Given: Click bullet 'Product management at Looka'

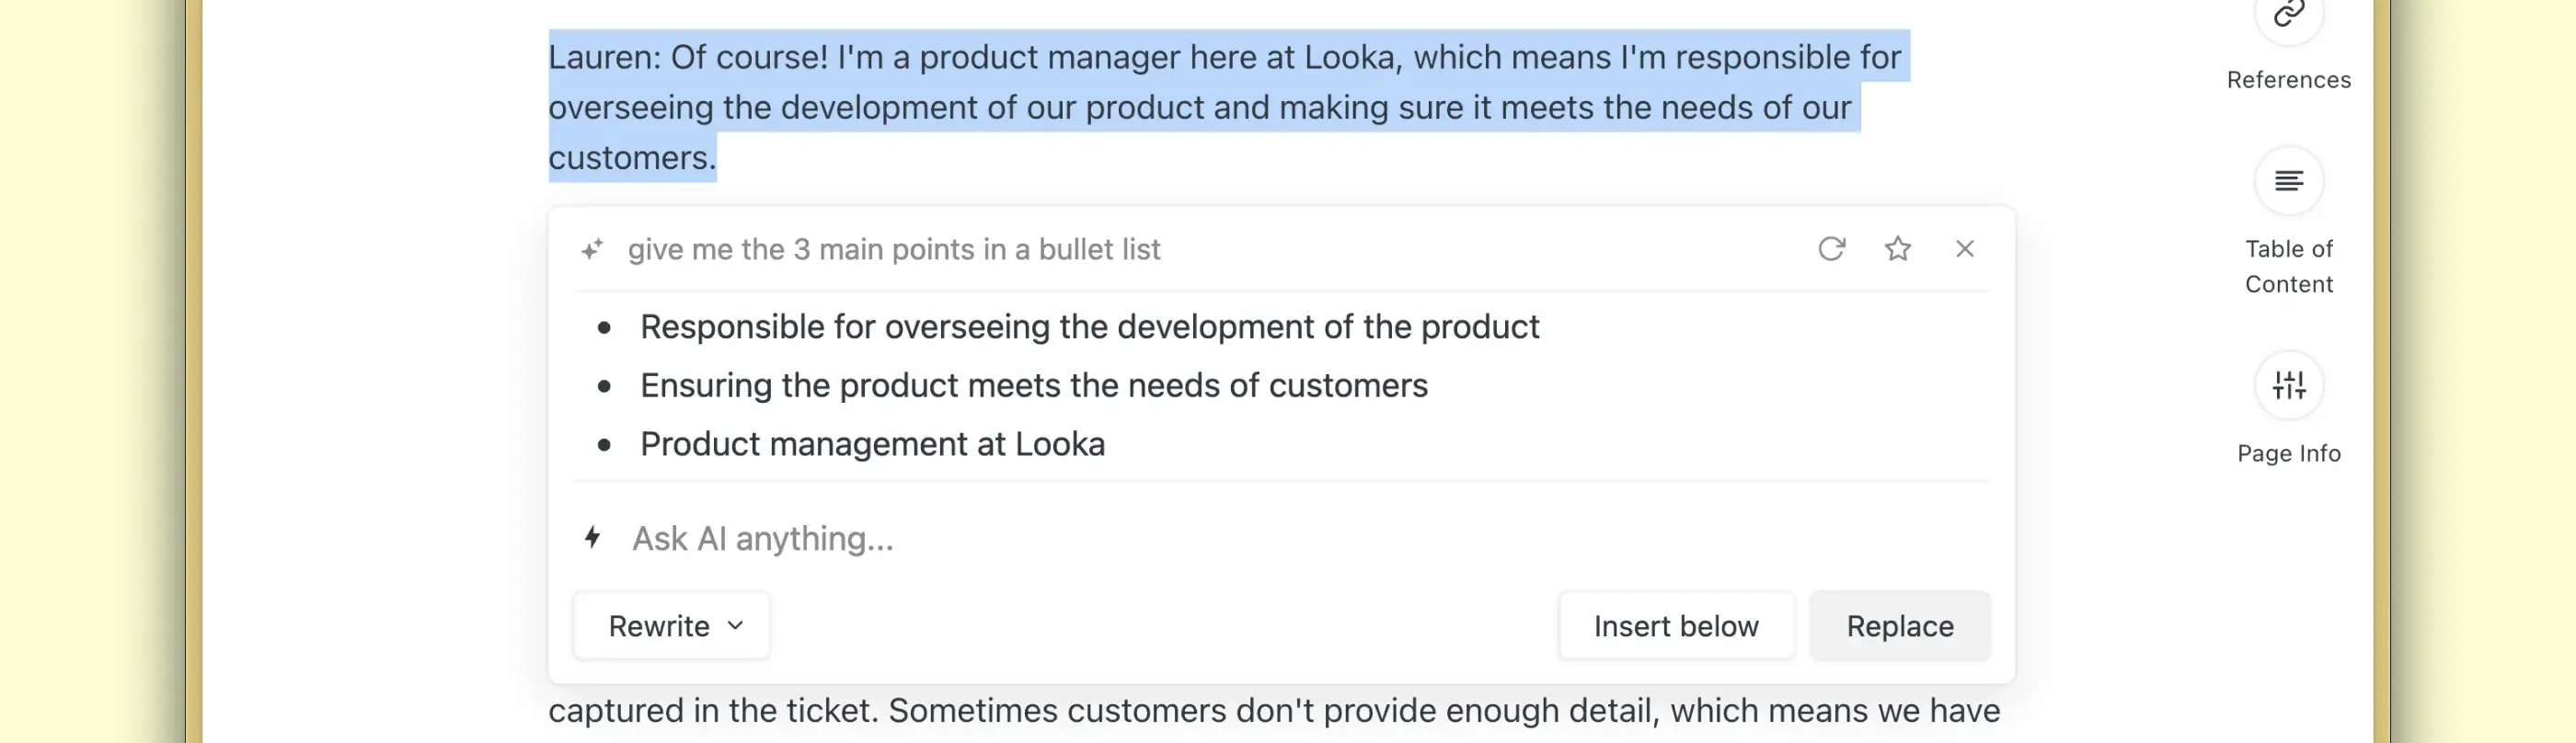Looking at the screenshot, I should (x=872, y=444).
